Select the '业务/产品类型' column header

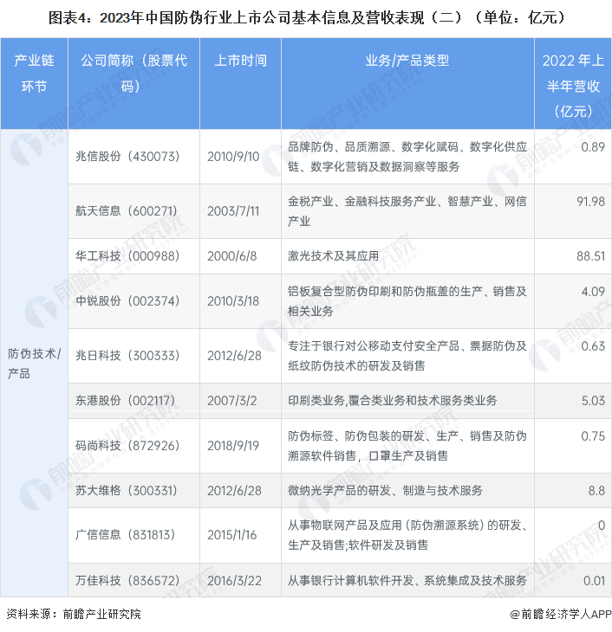[x=407, y=83]
